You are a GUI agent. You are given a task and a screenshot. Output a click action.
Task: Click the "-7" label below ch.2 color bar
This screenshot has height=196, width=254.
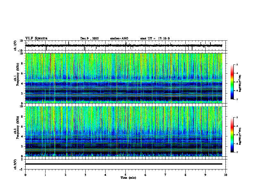237,152
